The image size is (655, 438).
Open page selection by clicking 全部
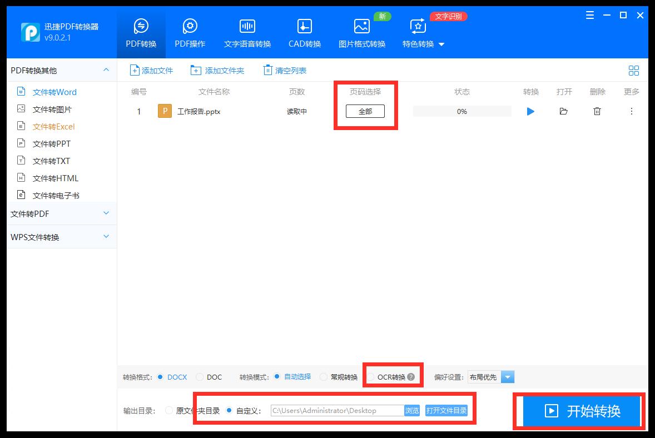coord(365,111)
